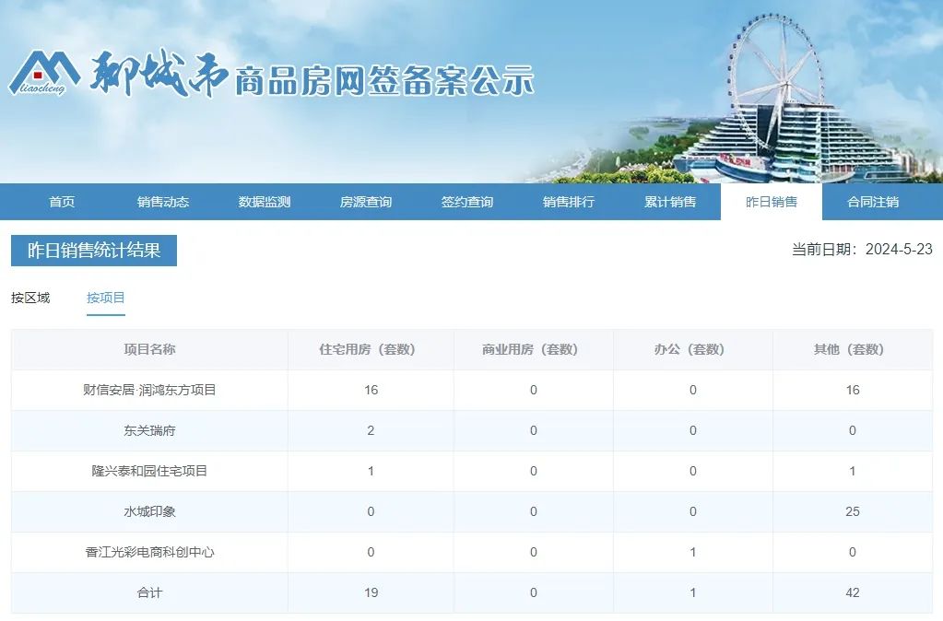Click the 隆兴泰和园住宅项目 entry
The image size is (943, 621).
pos(148,471)
